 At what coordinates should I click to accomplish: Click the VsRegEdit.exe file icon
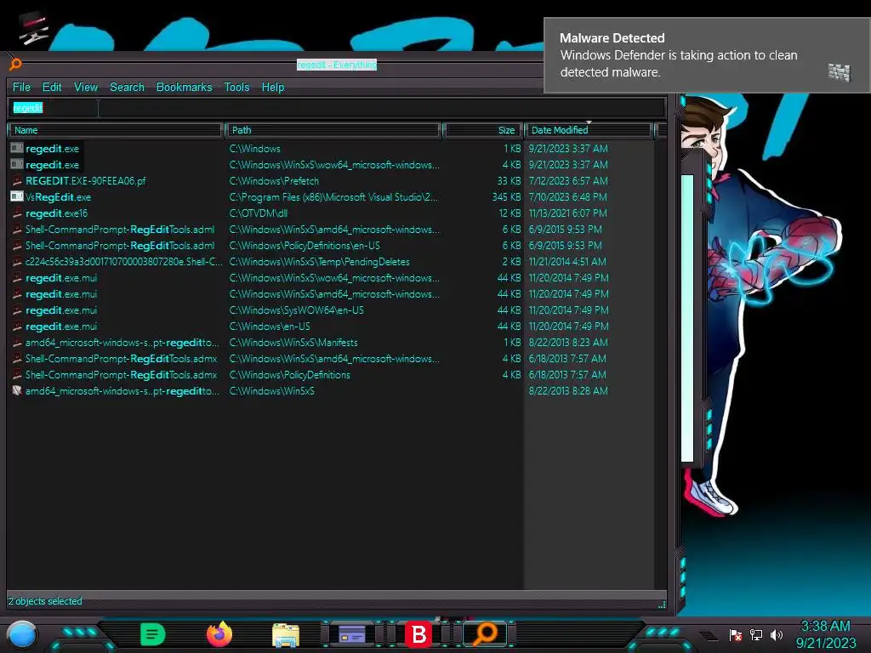tap(17, 196)
